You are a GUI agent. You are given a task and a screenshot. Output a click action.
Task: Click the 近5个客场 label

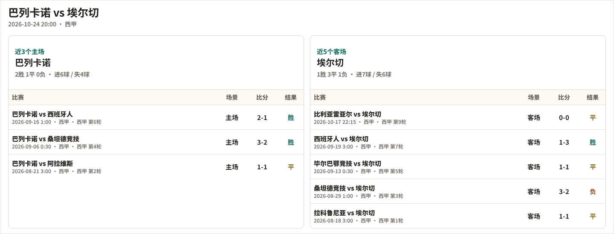[331, 51]
